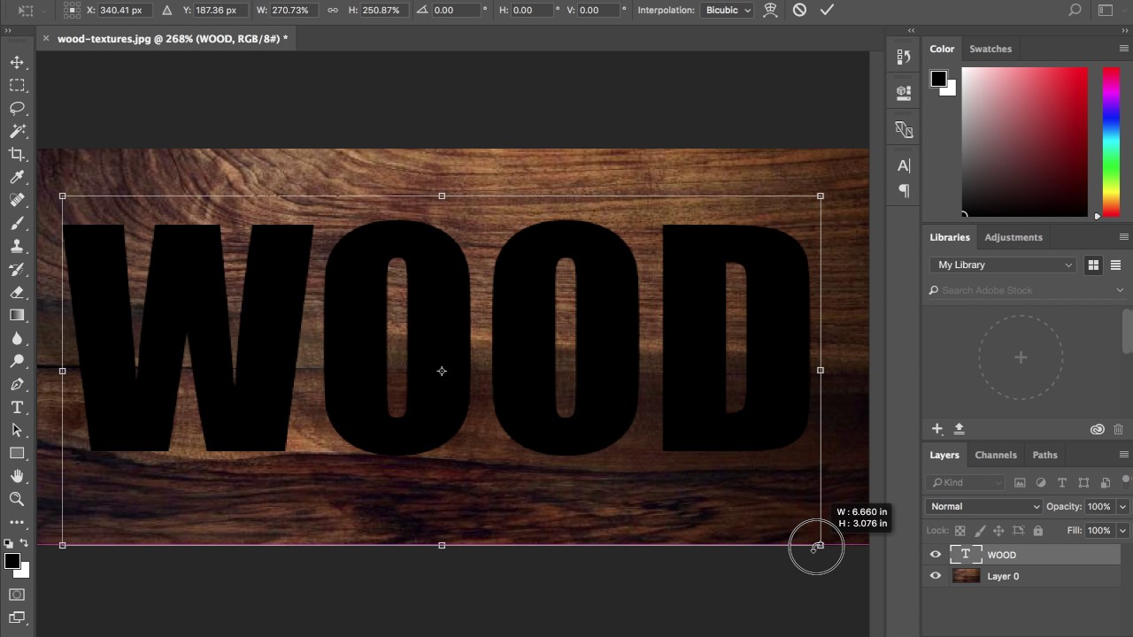Select the Crop tool

(17, 154)
